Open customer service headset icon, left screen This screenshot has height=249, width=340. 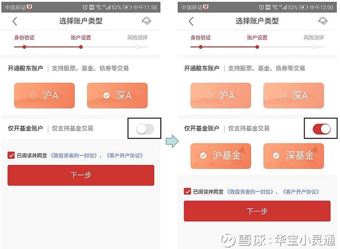146,21
